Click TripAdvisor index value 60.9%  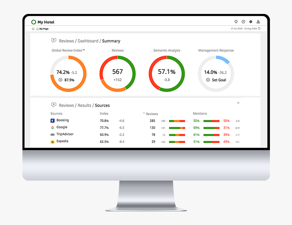point(104,135)
